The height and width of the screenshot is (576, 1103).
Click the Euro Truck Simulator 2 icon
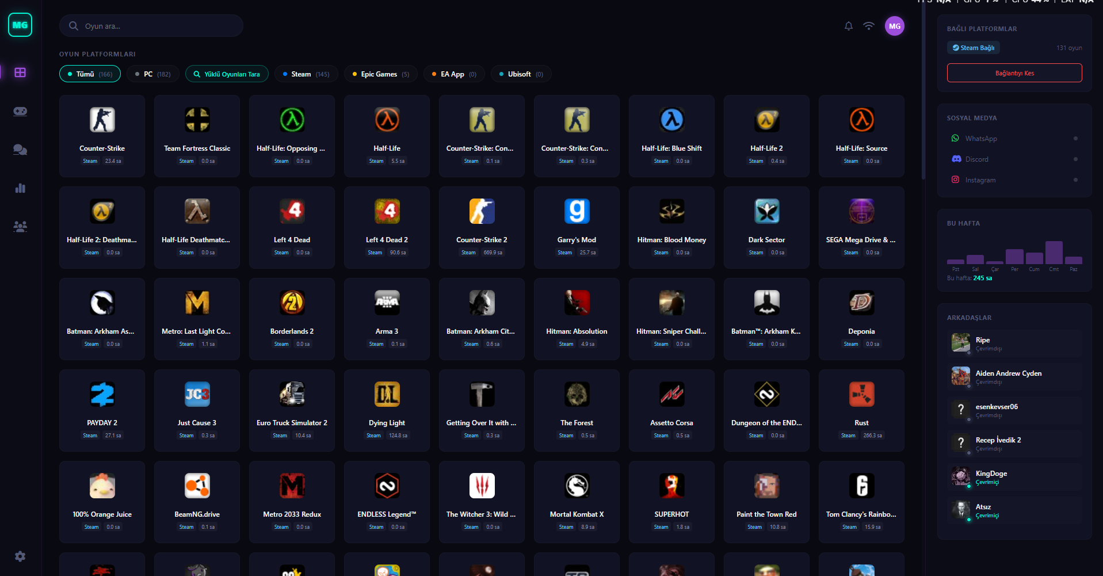point(292,394)
